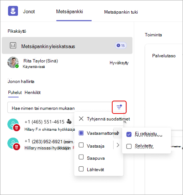Check the Saapuva filter checkbox
The height and width of the screenshot is (195, 183).
tap(81, 157)
